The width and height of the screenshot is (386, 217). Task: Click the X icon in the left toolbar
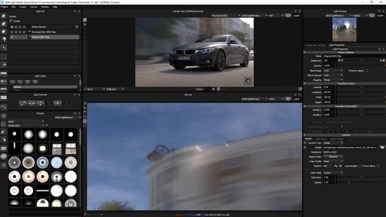click(x=4, y=116)
